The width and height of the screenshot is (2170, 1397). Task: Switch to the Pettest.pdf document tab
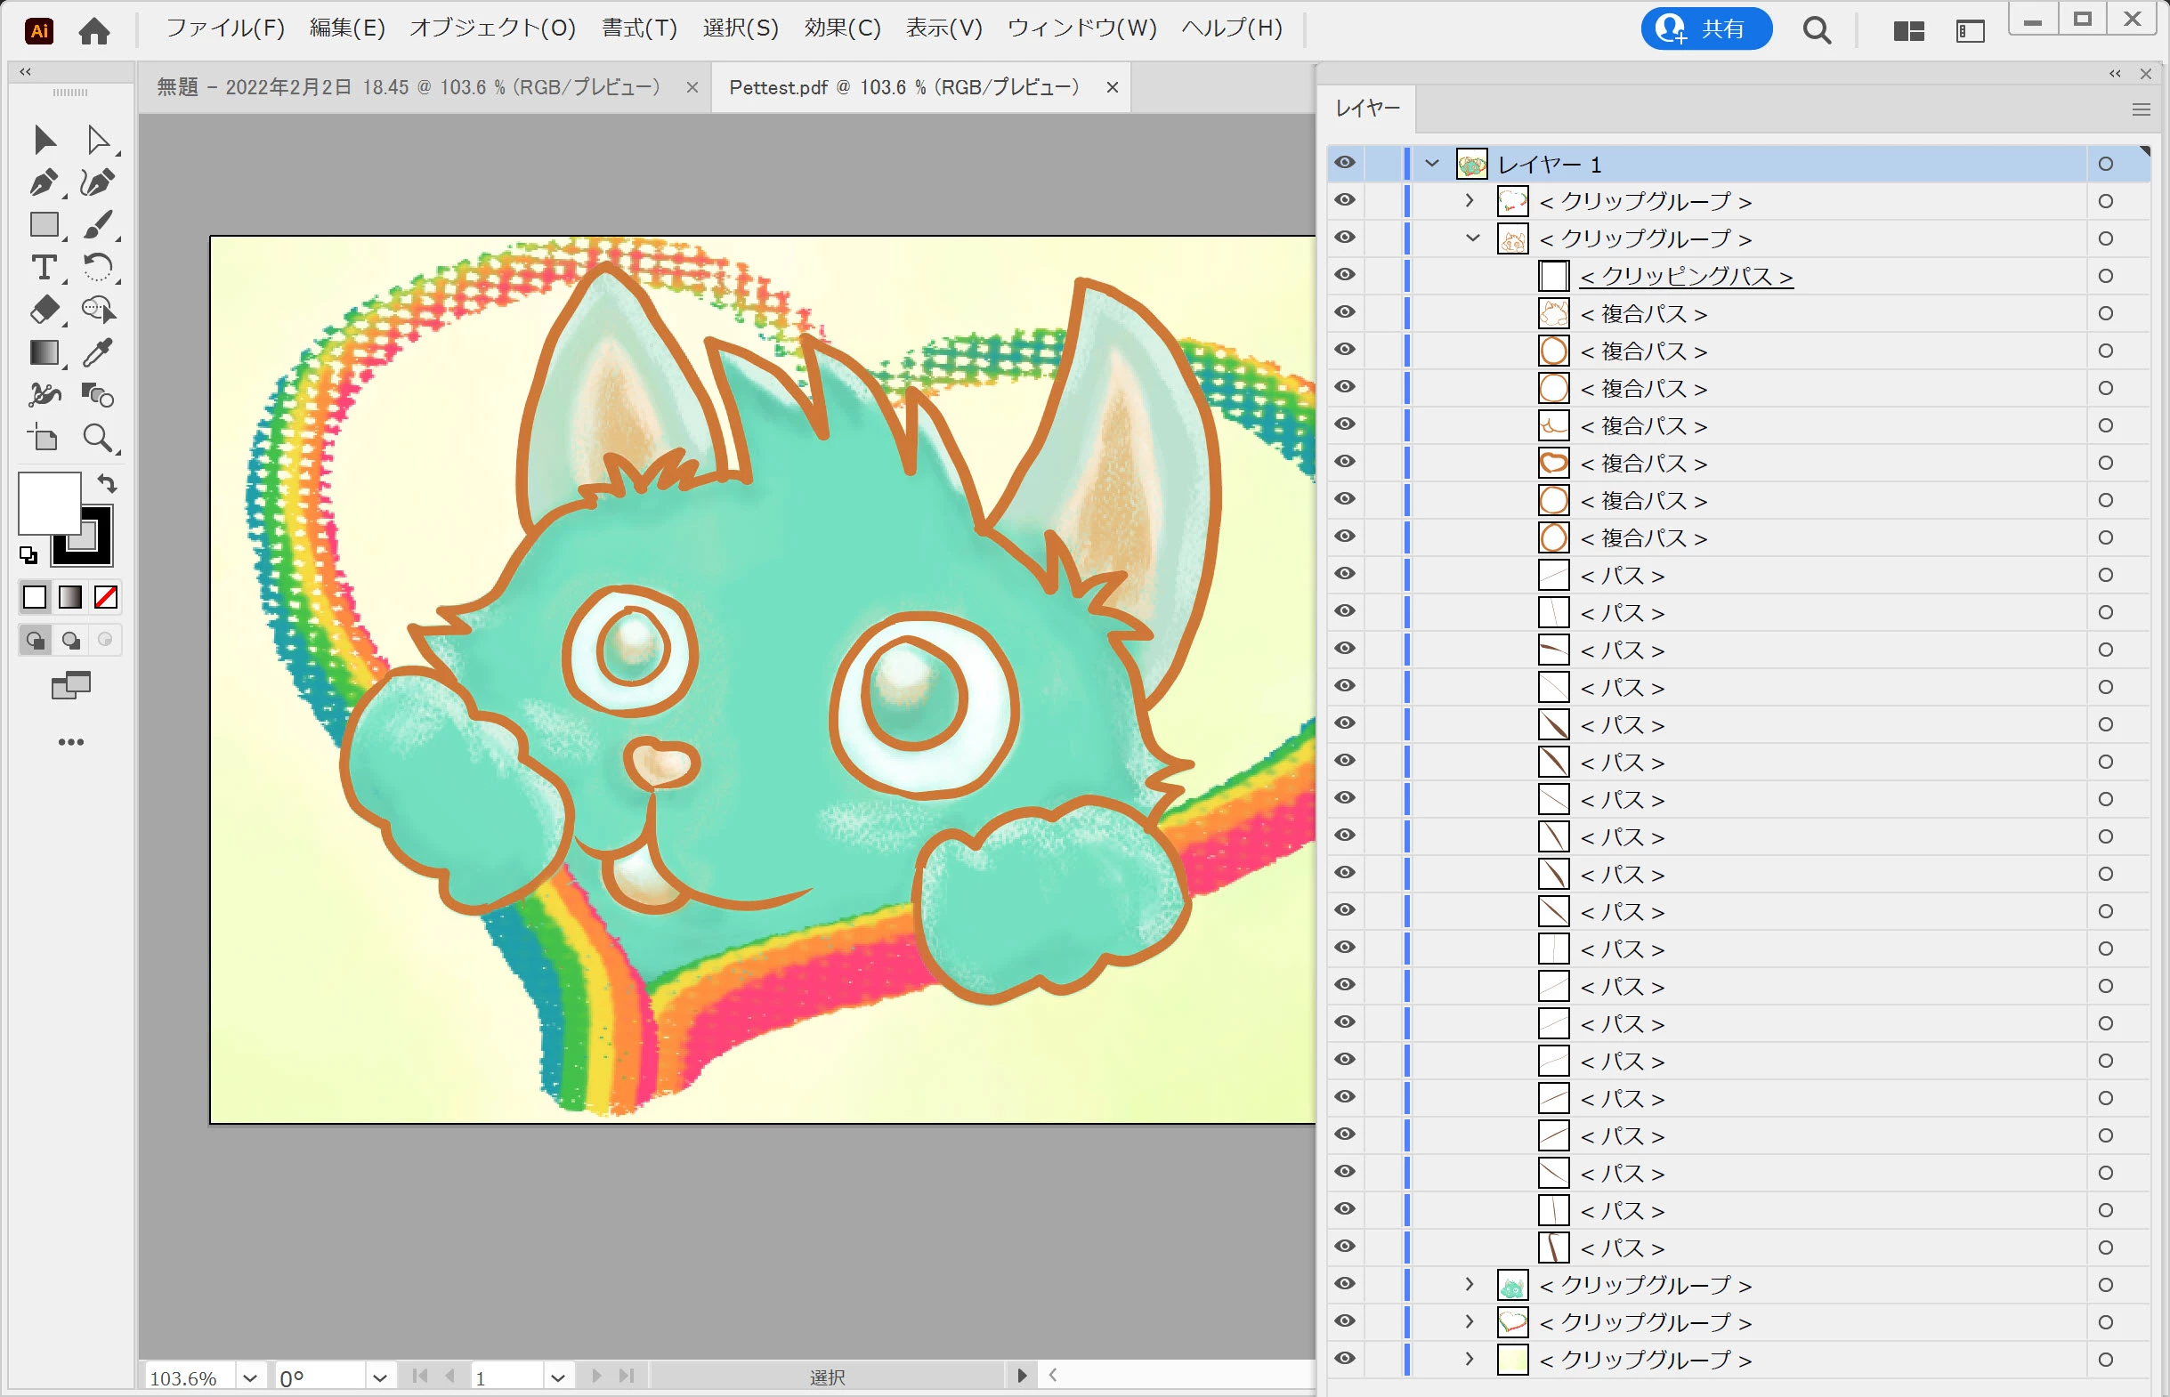903,87
